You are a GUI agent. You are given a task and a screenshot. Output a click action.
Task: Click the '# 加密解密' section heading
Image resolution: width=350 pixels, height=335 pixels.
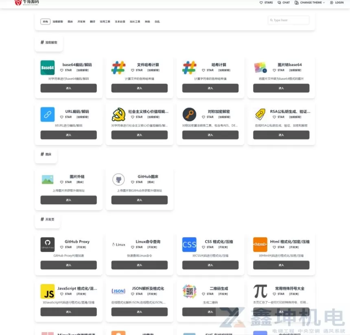49,42
